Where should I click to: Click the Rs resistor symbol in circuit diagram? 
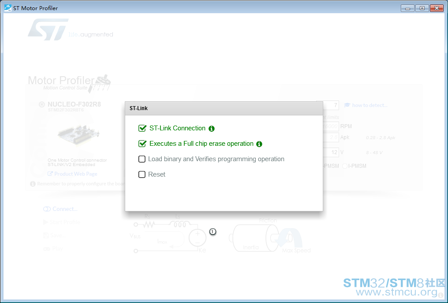149,225
